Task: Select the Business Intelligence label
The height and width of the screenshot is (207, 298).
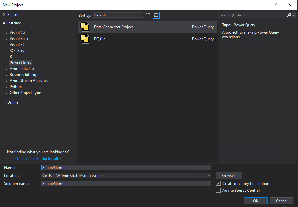Action: pyautogui.click(x=27, y=75)
